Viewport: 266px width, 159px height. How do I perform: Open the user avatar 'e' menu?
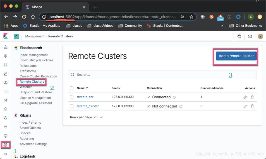tap(260, 36)
